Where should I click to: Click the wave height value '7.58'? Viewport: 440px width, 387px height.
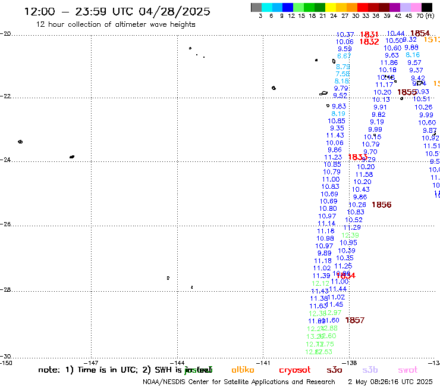pyautogui.click(x=342, y=74)
